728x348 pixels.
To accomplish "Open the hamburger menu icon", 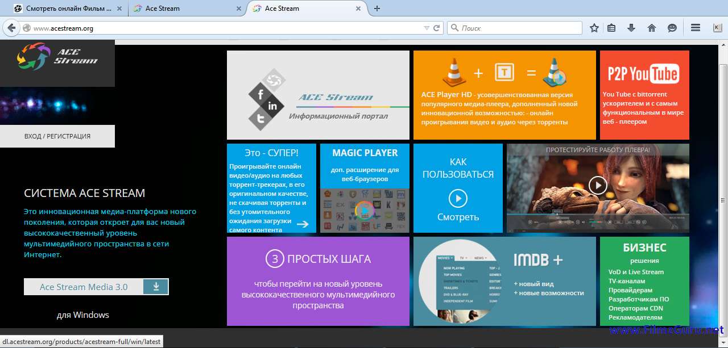I will [695, 28].
